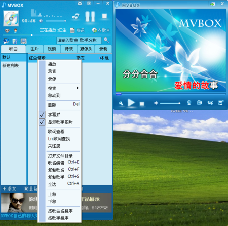228x226 pixels.
Task: Switch to the 录制 tab
Action: tap(103, 49)
